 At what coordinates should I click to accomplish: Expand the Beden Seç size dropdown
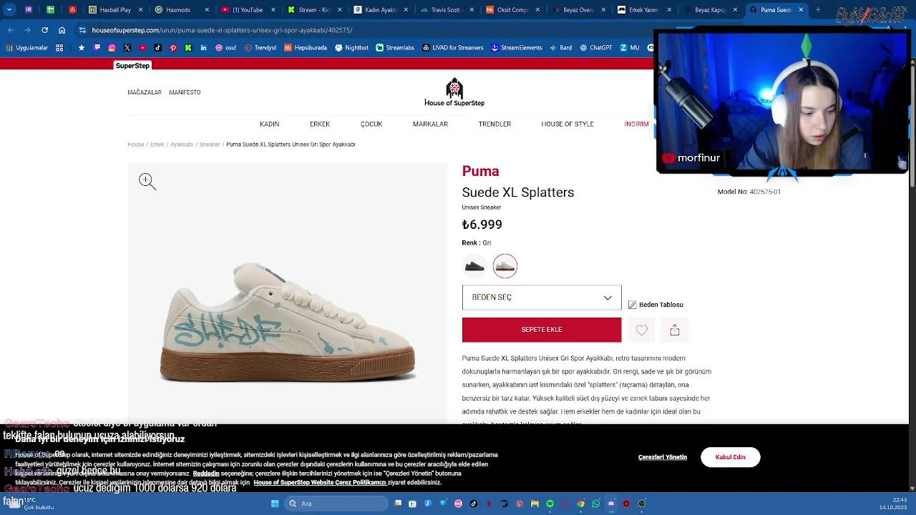point(542,298)
